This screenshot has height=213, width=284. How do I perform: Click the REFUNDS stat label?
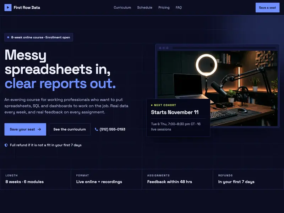click(x=225, y=175)
